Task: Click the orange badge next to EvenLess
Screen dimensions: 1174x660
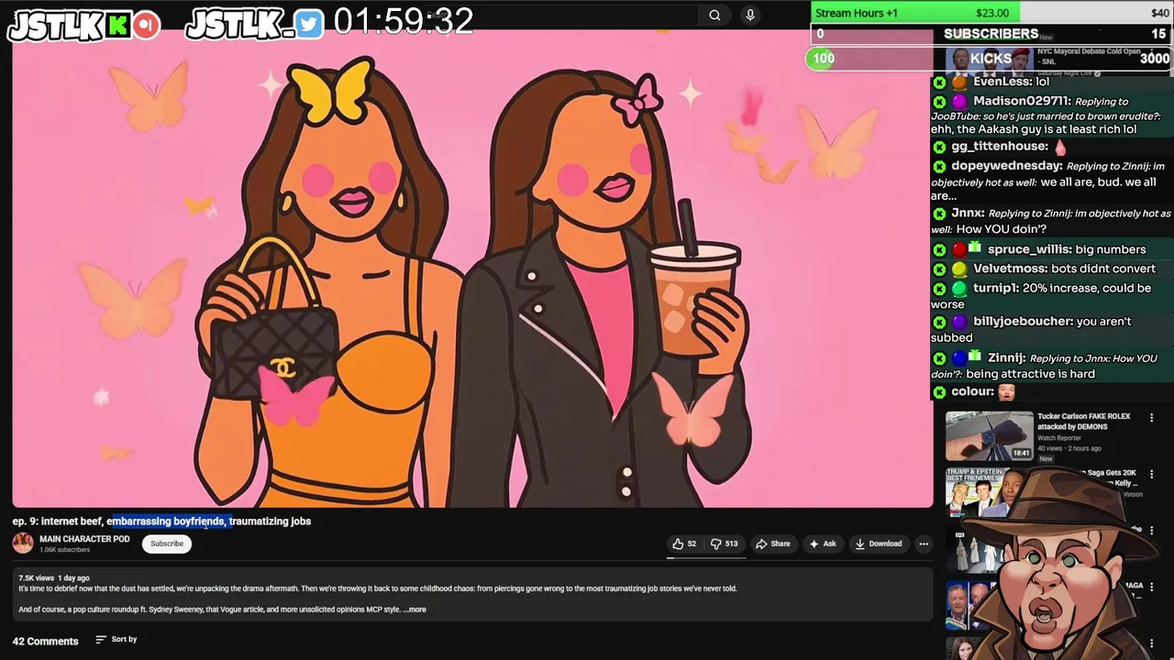Action: [x=959, y=82]
